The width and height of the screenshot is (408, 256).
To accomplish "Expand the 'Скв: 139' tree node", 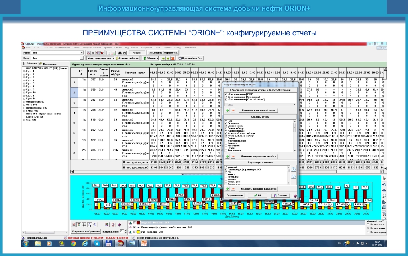I will 24,120.
